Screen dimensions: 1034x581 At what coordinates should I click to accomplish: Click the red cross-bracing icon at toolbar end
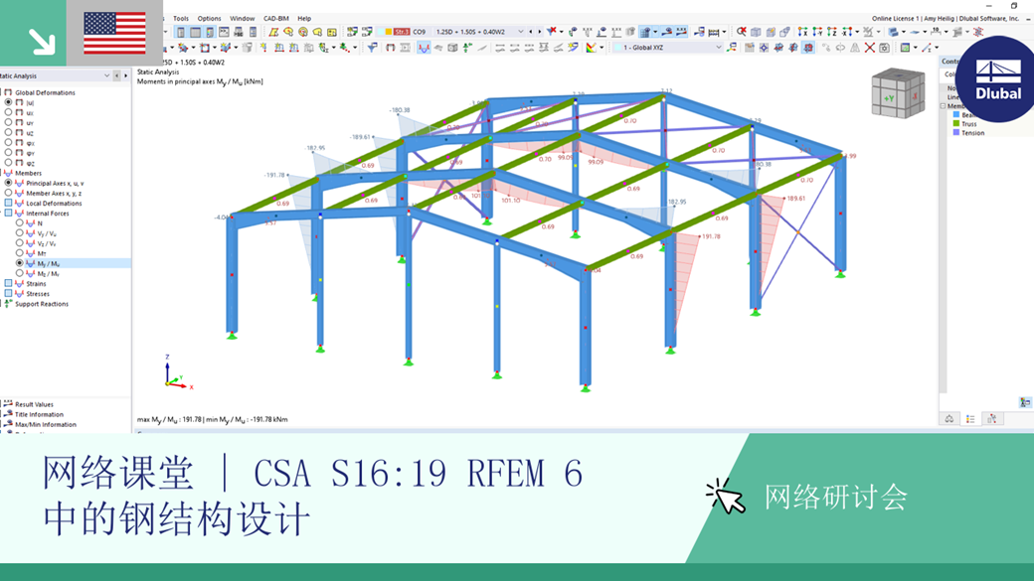pos(978,32)
